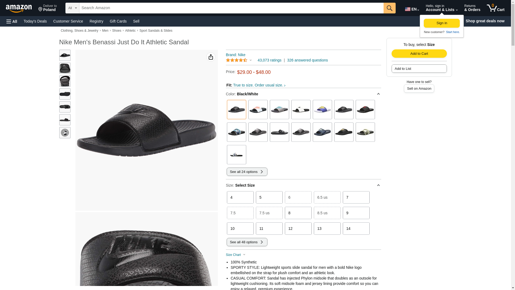The width and height of the screenshot is (515, 290).
Task: Select the white and black sandal color swatch
Action: point(301,110)
